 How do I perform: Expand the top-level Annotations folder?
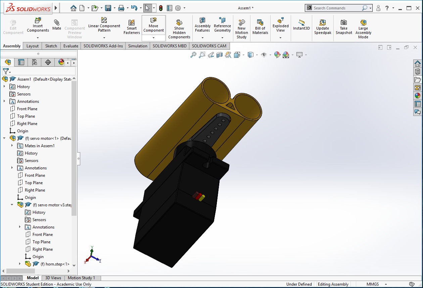point(4,101)
